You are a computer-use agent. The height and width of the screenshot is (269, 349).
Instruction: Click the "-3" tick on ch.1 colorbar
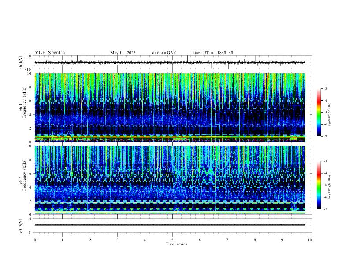pyautogui.click(x=325, y=88)
